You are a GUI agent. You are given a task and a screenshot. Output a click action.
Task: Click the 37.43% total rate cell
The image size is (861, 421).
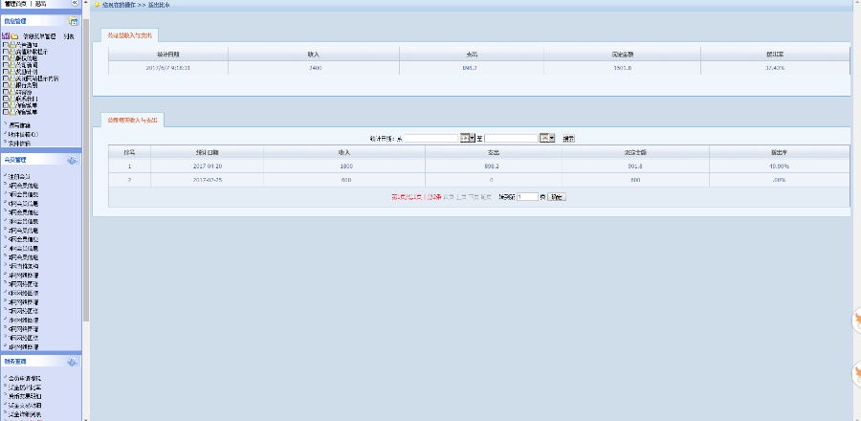[775, 68]
